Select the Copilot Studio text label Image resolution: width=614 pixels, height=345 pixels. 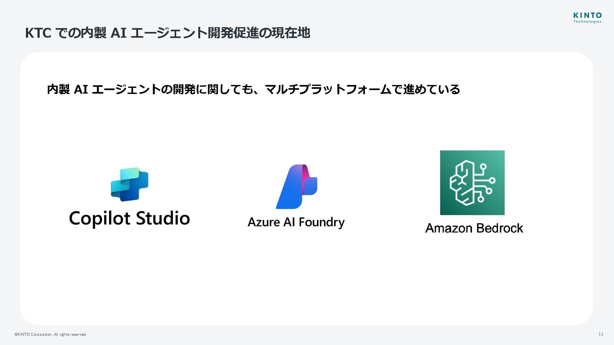point(130,219)
